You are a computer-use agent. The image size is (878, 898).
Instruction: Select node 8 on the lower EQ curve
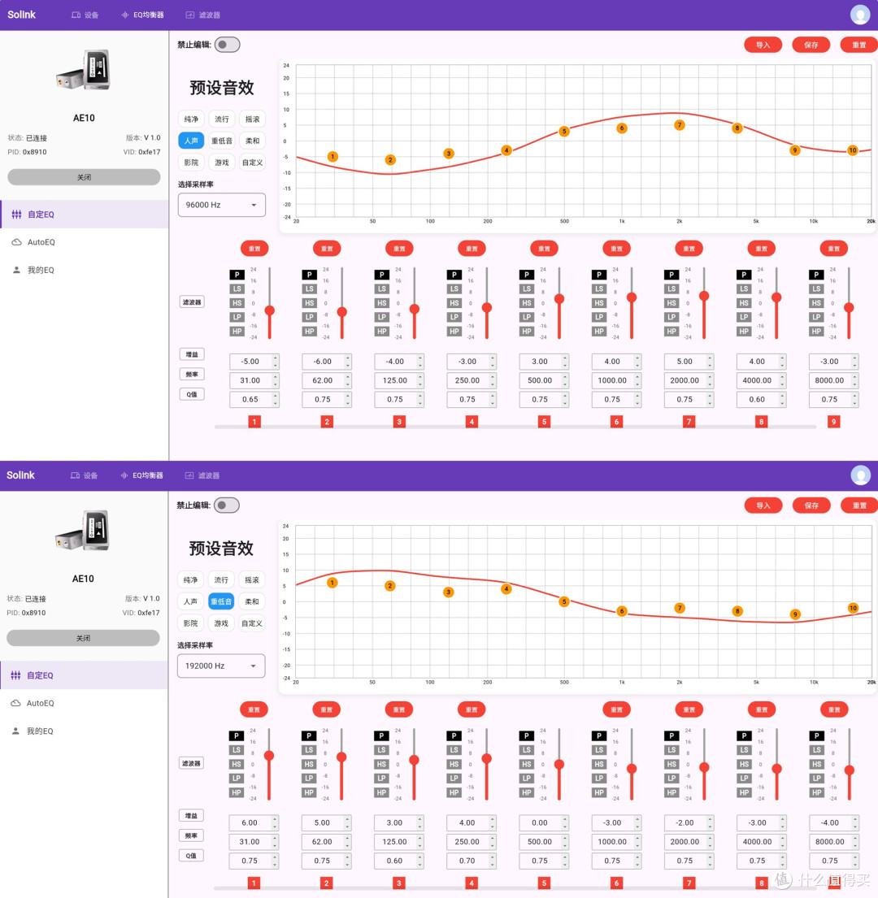click(x=737, y=611)
